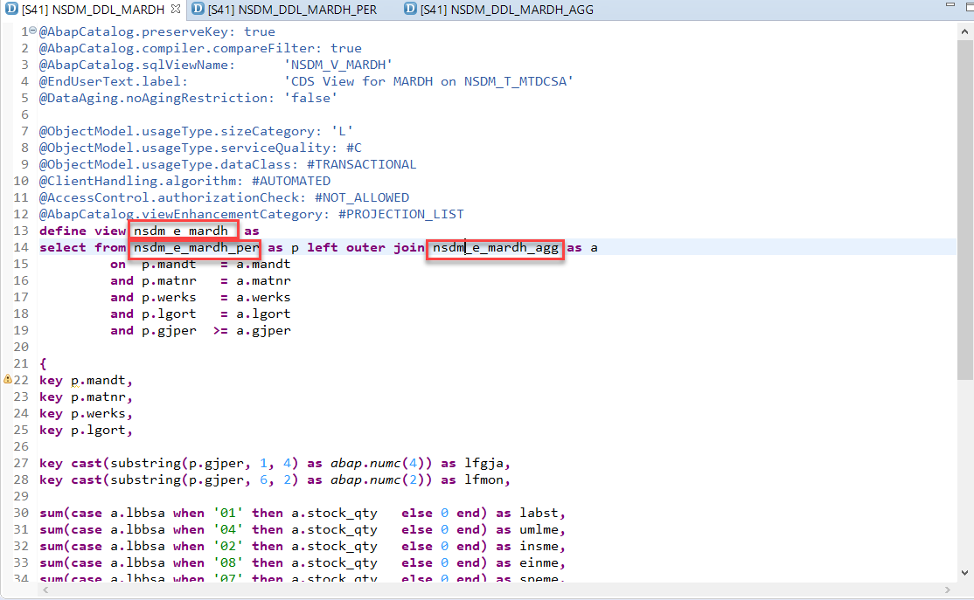974x600 pixels.
Task: Close the NSDM_DDL_MARDH editor tab
Action: (x=175, y=10)
